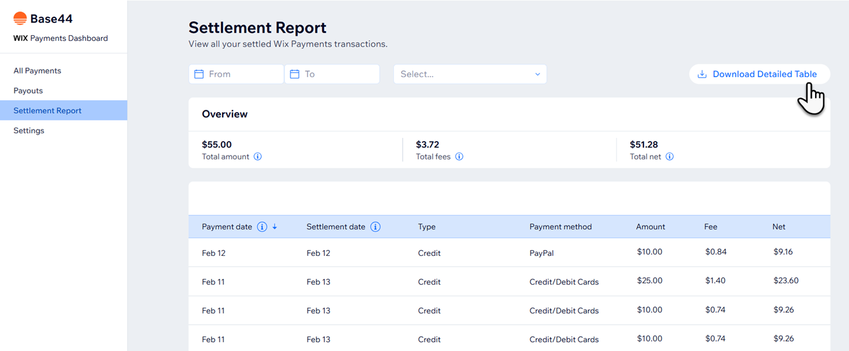Click the PayPal payment method cell
849x351 pixels.
(x=541, y=253)
